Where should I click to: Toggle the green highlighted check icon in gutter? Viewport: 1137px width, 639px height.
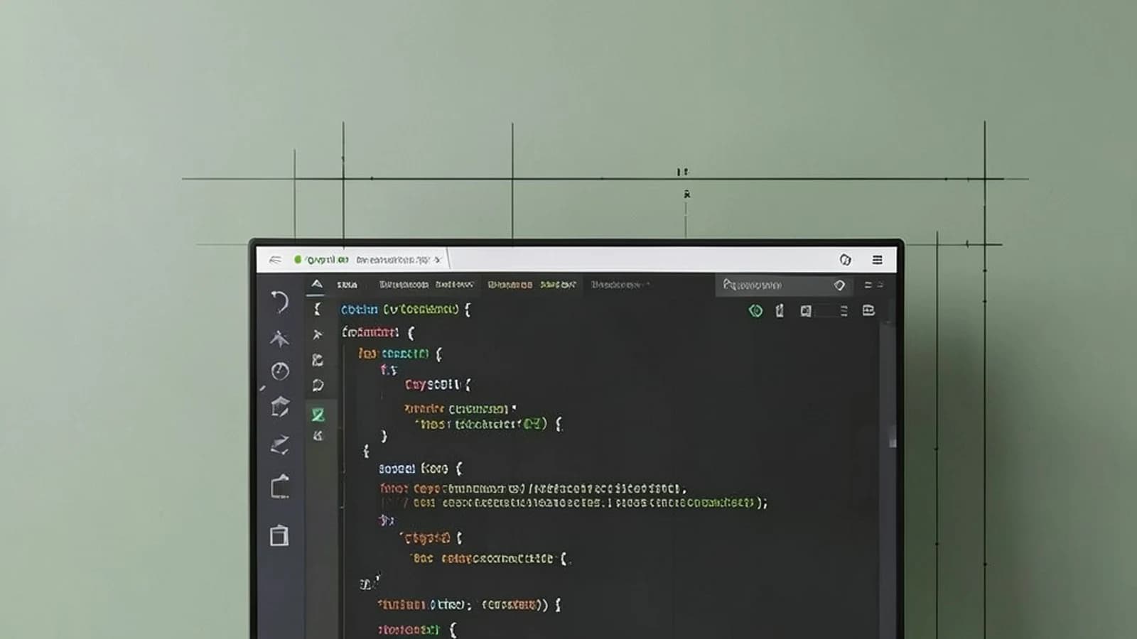(x=318, y=414)
